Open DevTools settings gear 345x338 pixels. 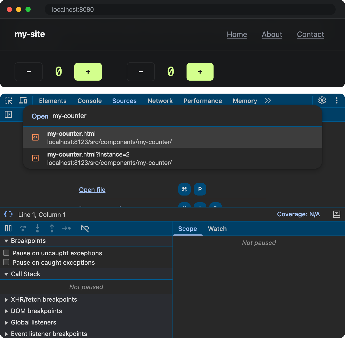click(x=322, y=101)
